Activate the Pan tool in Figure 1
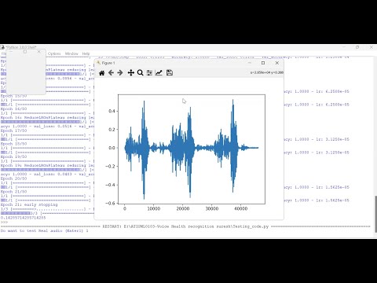This screenshot has height=283, width=377. tap(131, 73)
